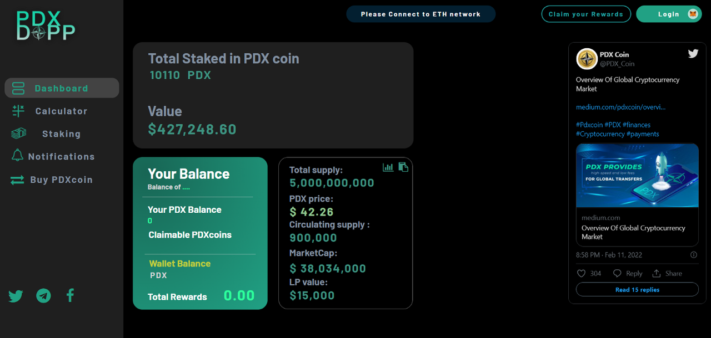Go to the Calculator page
Screen dimensions: 711x338
tap(61, 111)
